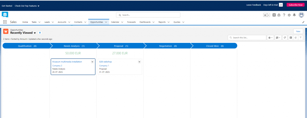Click the pencil to edit navigation bar

(x=303, y=22)
